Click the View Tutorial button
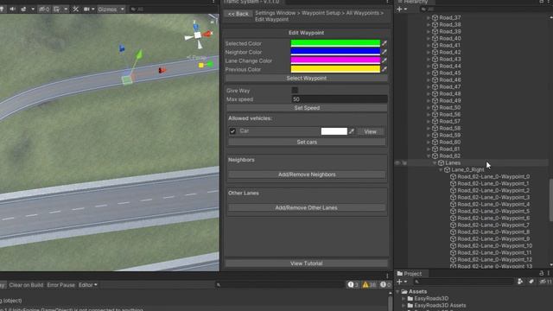553x311 pixels. click(x=306, y=263)
